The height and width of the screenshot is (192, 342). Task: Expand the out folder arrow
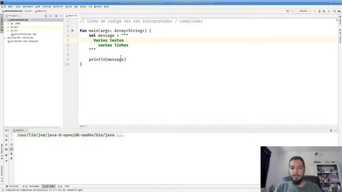[9, 27]
